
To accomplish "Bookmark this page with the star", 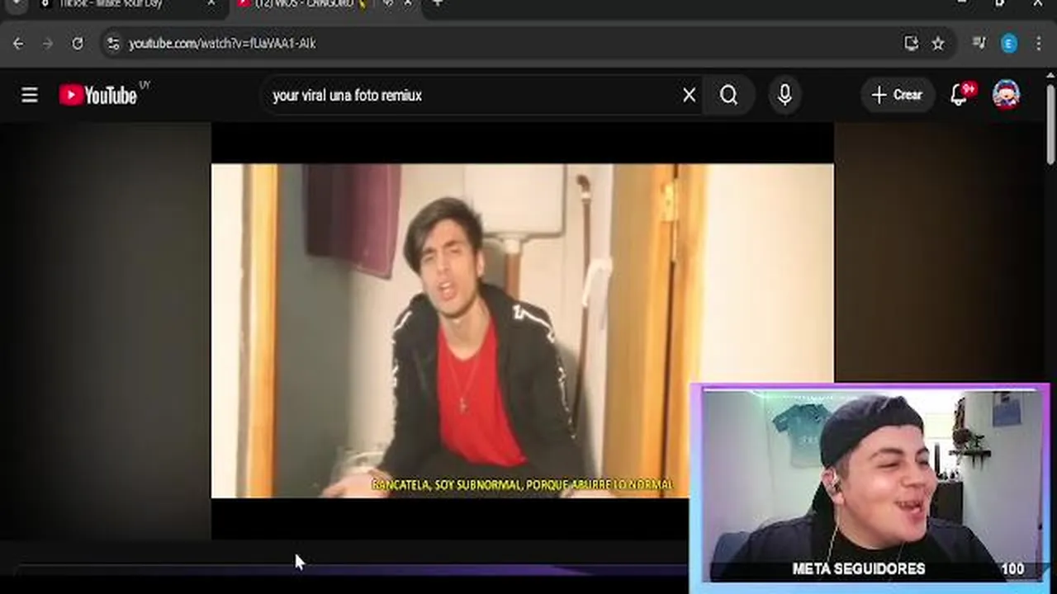I will click(x=938, y=43).
